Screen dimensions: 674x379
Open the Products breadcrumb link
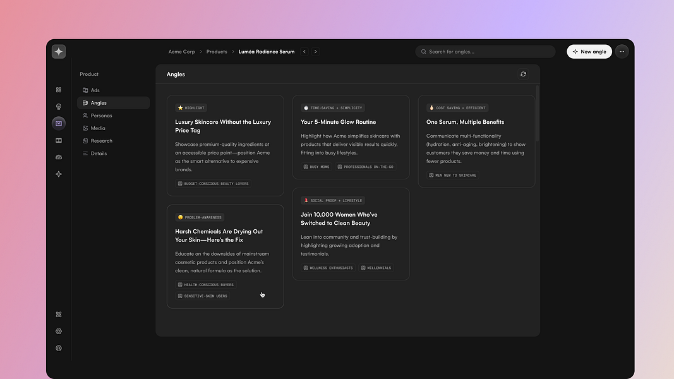click(217, 51)
